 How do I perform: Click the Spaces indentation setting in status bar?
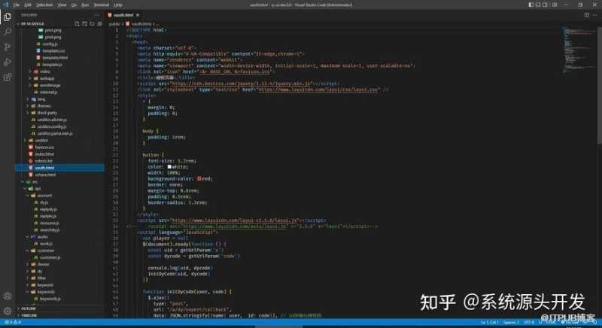(512, 322)
